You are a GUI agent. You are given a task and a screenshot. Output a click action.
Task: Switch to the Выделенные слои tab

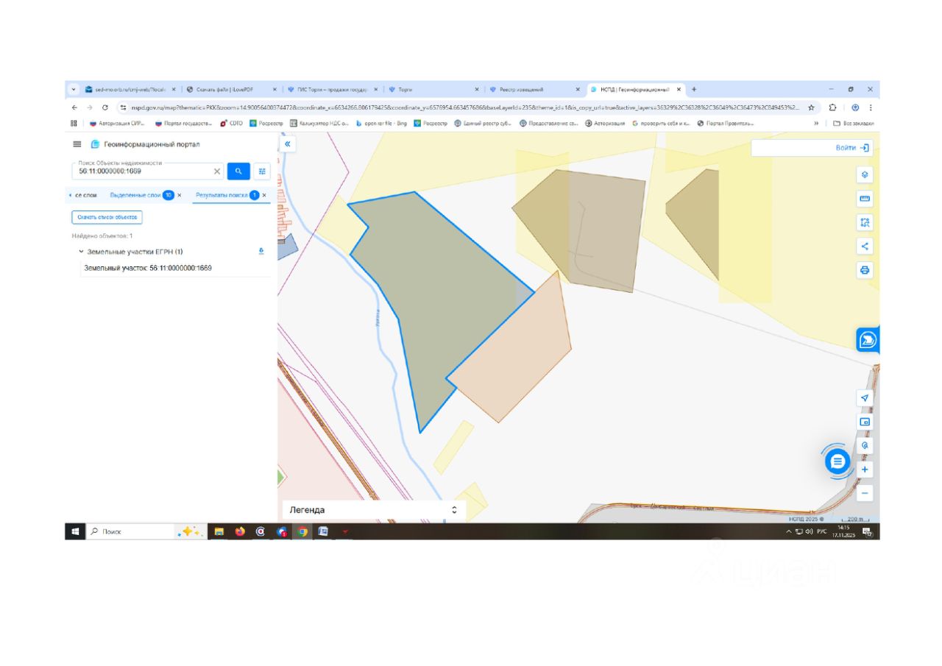pyautogui.click(x=135, y=195)
